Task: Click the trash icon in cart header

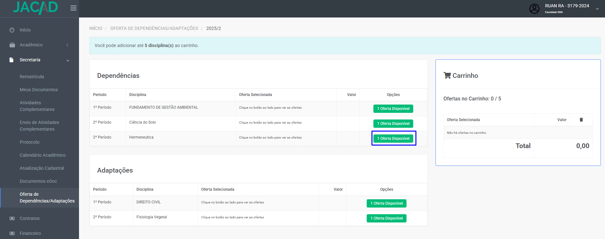Action: 581,120
